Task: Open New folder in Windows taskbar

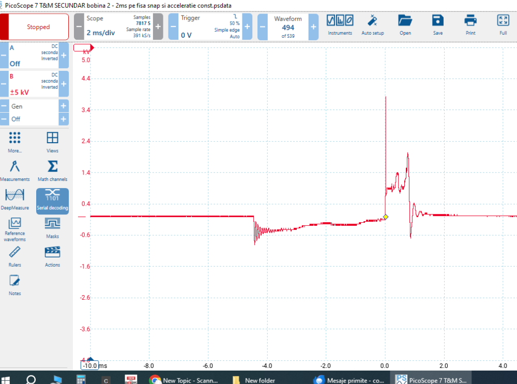Action: (254, 380)
